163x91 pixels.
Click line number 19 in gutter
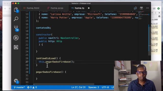pos(27,34)
